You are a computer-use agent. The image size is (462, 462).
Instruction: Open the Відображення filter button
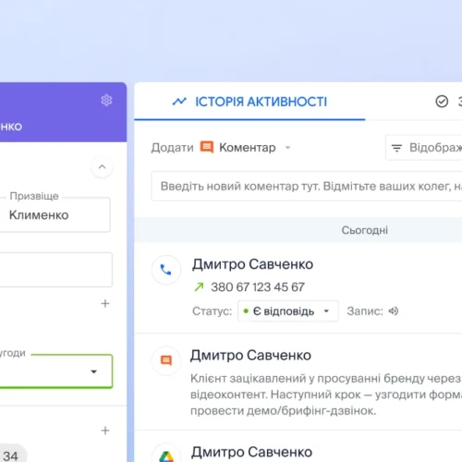point(424,148)
